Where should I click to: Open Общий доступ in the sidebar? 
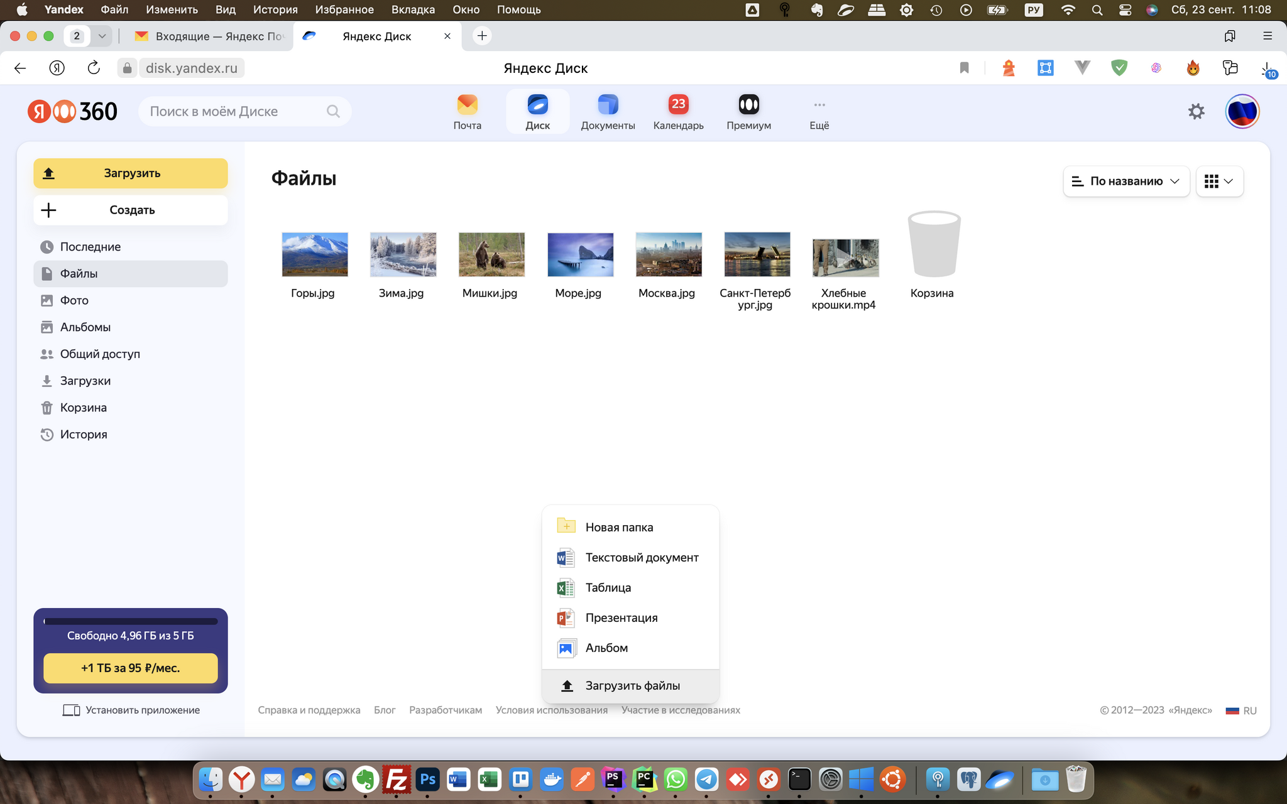tap(131, 354)
